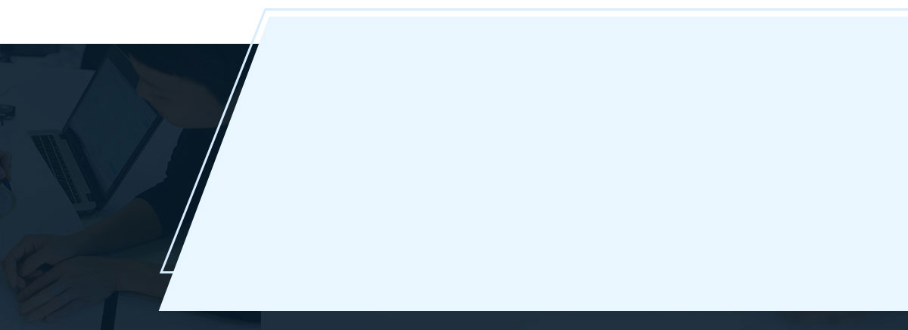Select the white outline's bottom-left corner
The width and height of the screenshot is (908, 330).
click(x=163, y=270)
